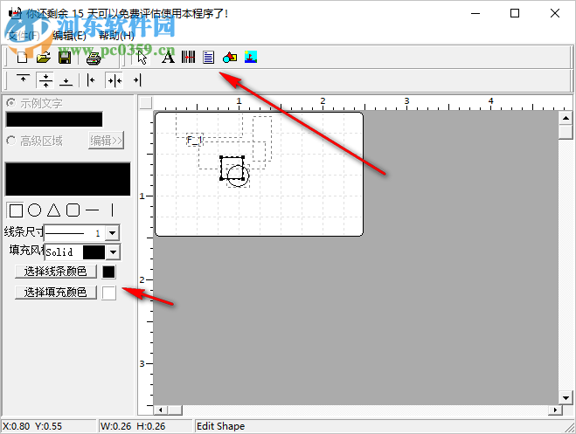The width and height of the screenshot is (576, 434).
Task: Align selected objects to right edge
Action: pyautogui.click(x=137, y=80)
